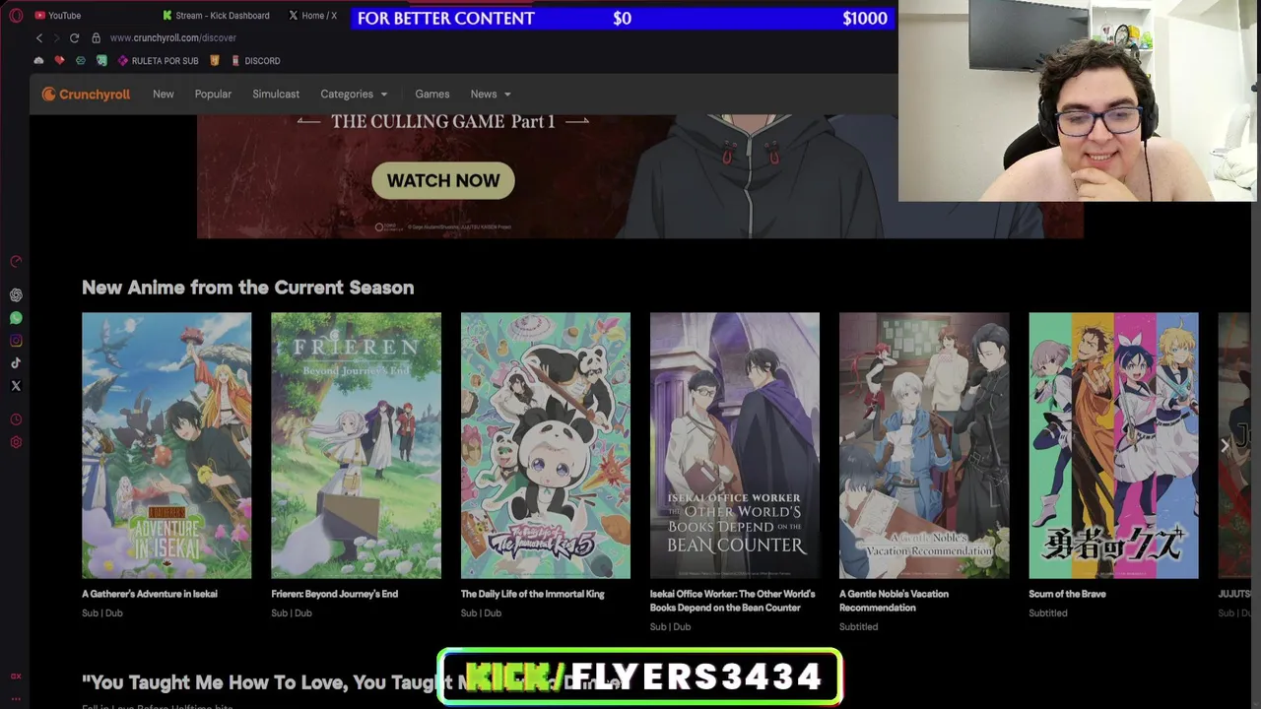Click the streamer webcam overlay

1079,100
